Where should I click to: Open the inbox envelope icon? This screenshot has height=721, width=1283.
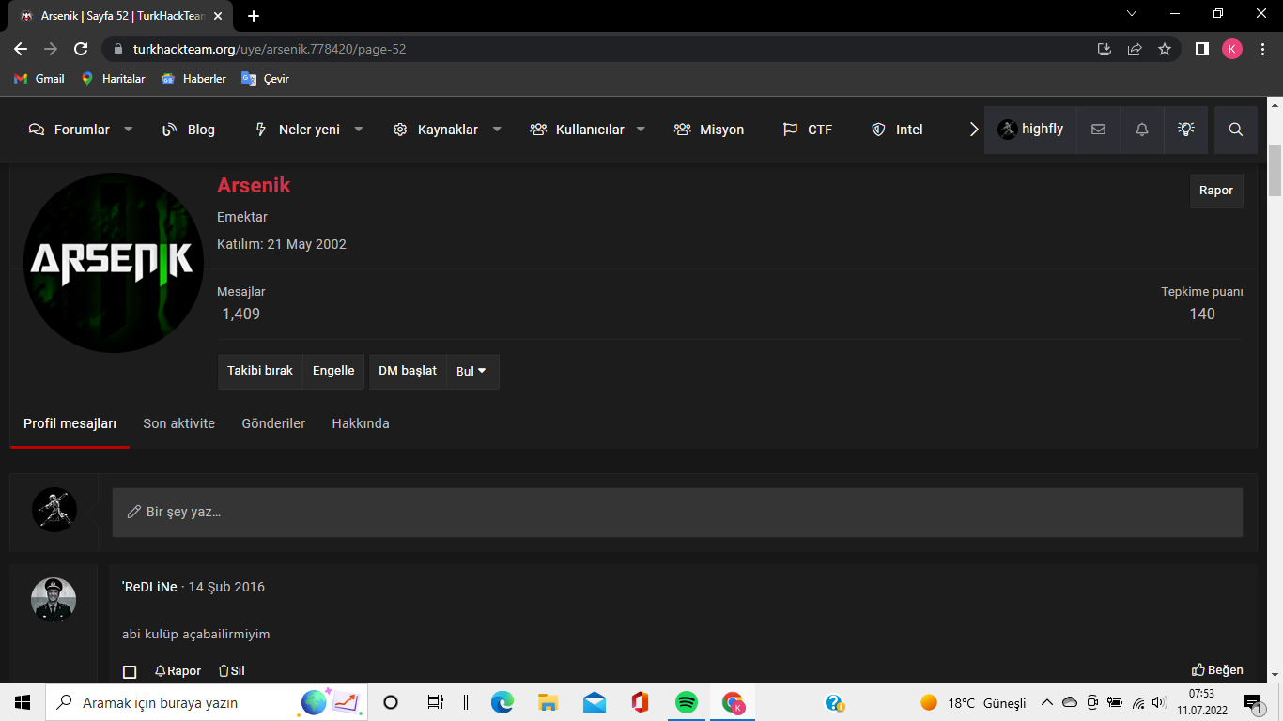tap(1098, 130)
